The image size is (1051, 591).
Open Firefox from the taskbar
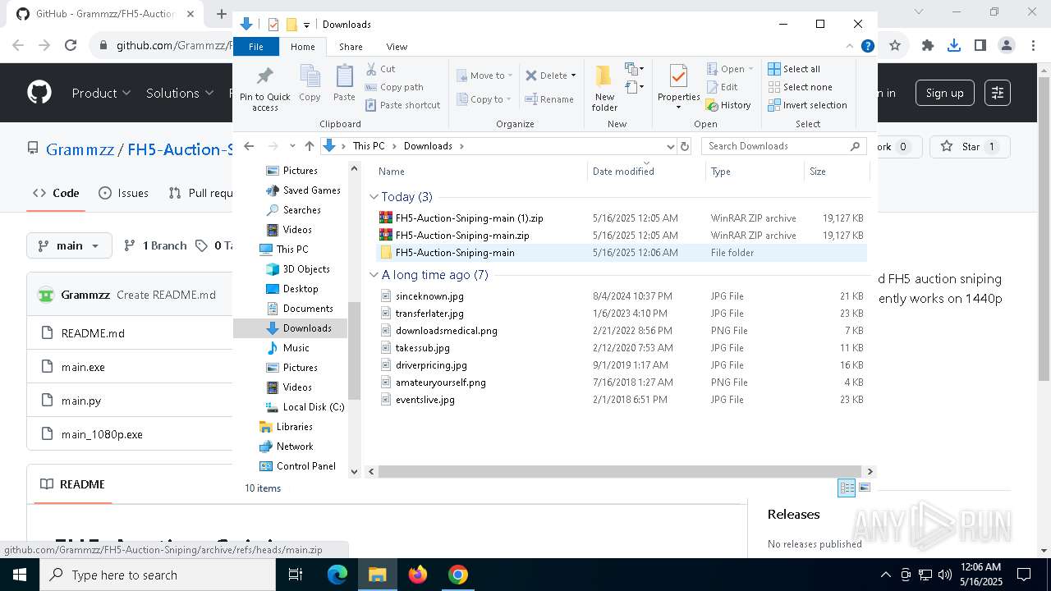point(418,575)
